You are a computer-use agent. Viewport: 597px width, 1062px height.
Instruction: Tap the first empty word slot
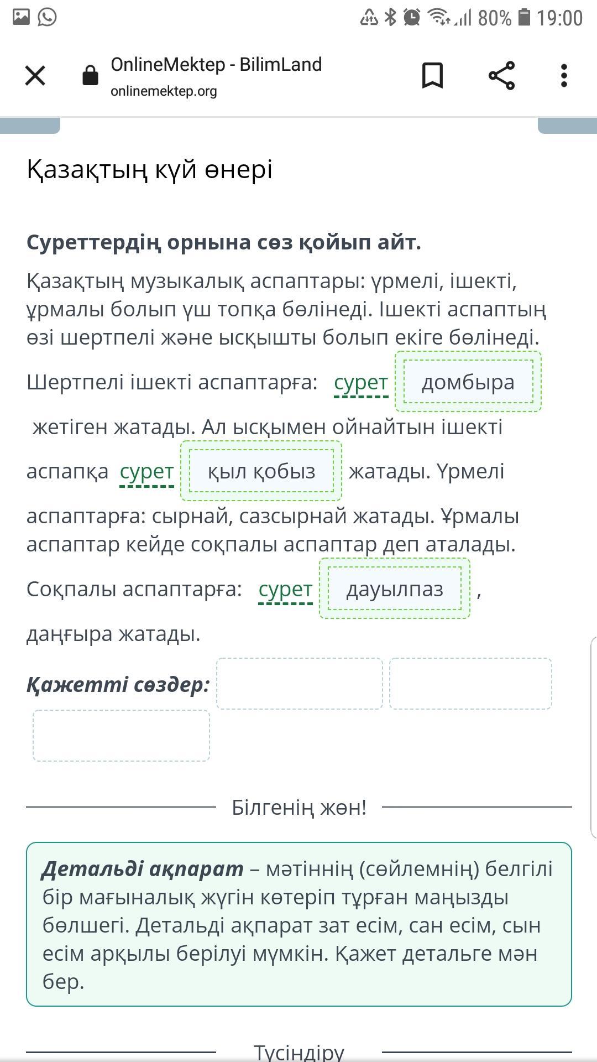(x=299, y=684)
